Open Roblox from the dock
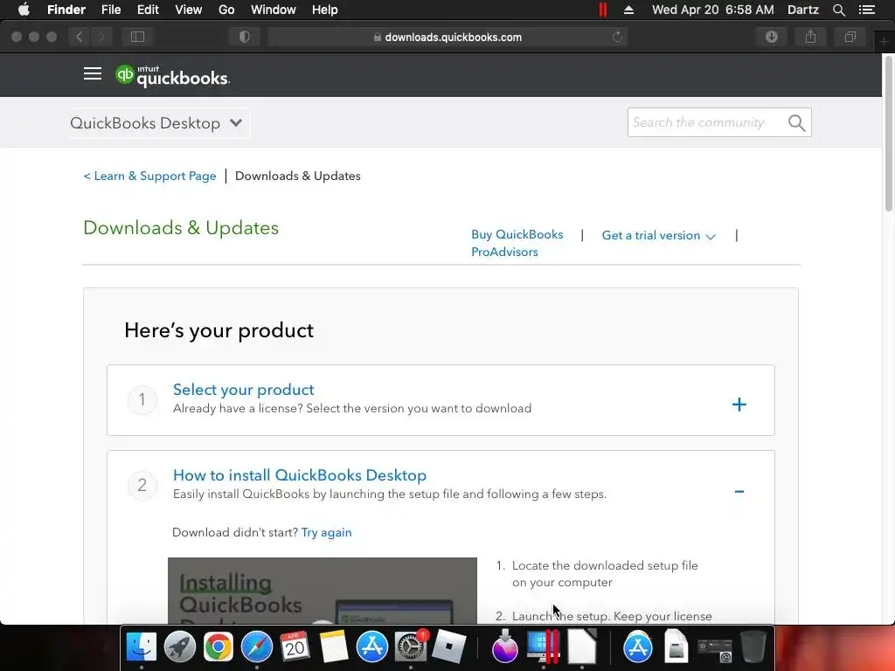This screenshot has height=671, width=895. click(x=448, y=647)
